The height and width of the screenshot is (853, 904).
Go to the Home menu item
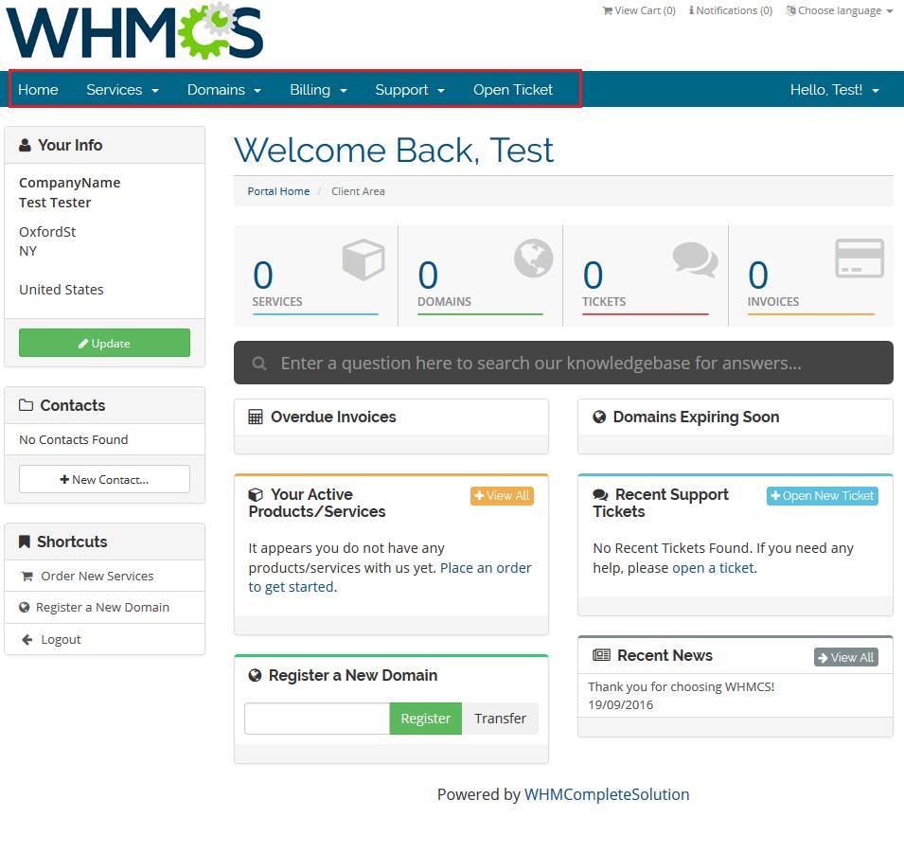point(38,89)
